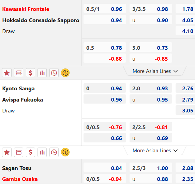Open the multi-bet icon for the Kawasaki Frontale match
The image size is (195, 184).
coord(18,73)
